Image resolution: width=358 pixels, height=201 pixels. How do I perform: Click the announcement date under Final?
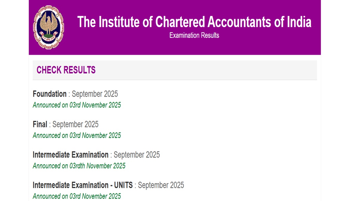(x=77, y=135)
